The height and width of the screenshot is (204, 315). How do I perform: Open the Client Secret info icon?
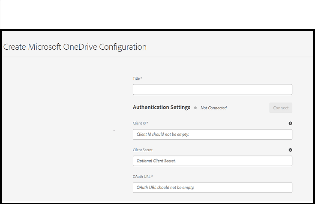coord(290,150)
